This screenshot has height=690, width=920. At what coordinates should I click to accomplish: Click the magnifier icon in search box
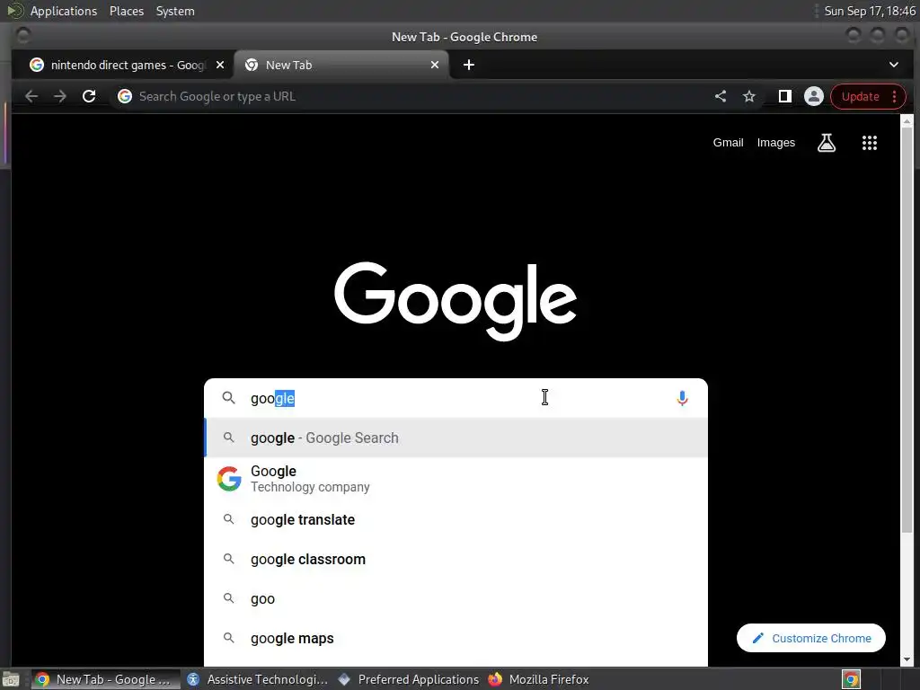point(229,398)
